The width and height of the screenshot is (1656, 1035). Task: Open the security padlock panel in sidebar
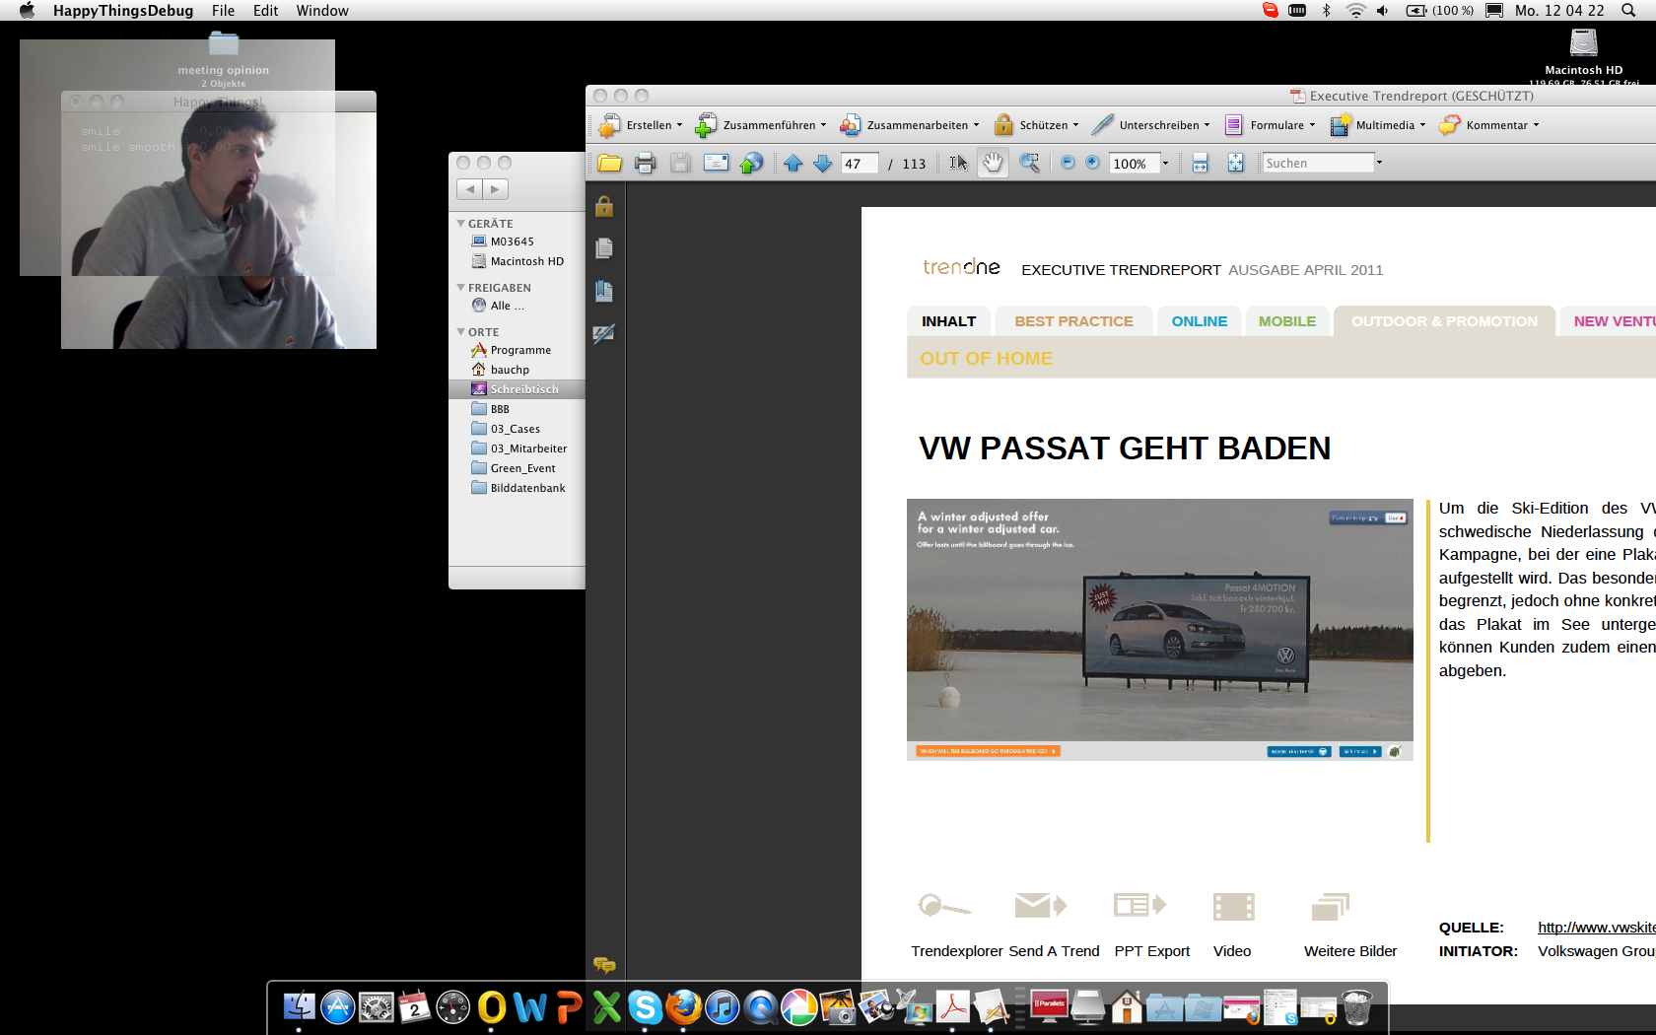point(604,206)
